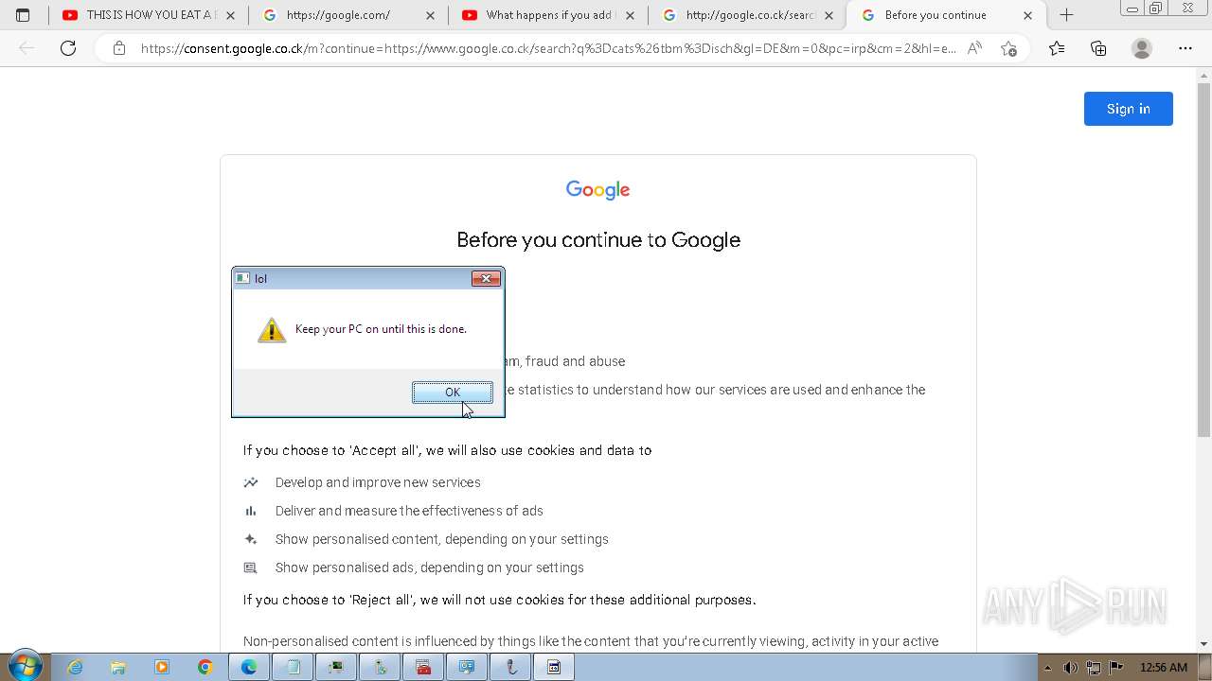The width and height of the screenshot is (1212, 681).
Task: Click the network tray icon
Action: click(x=1094, y=668)
